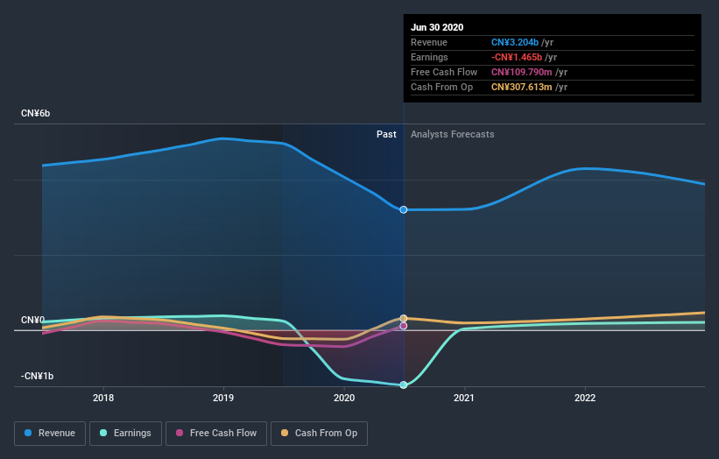719x459 pixels.
Task: Click the CN¥307.613m cash from op value
Action: click(521, 87)
